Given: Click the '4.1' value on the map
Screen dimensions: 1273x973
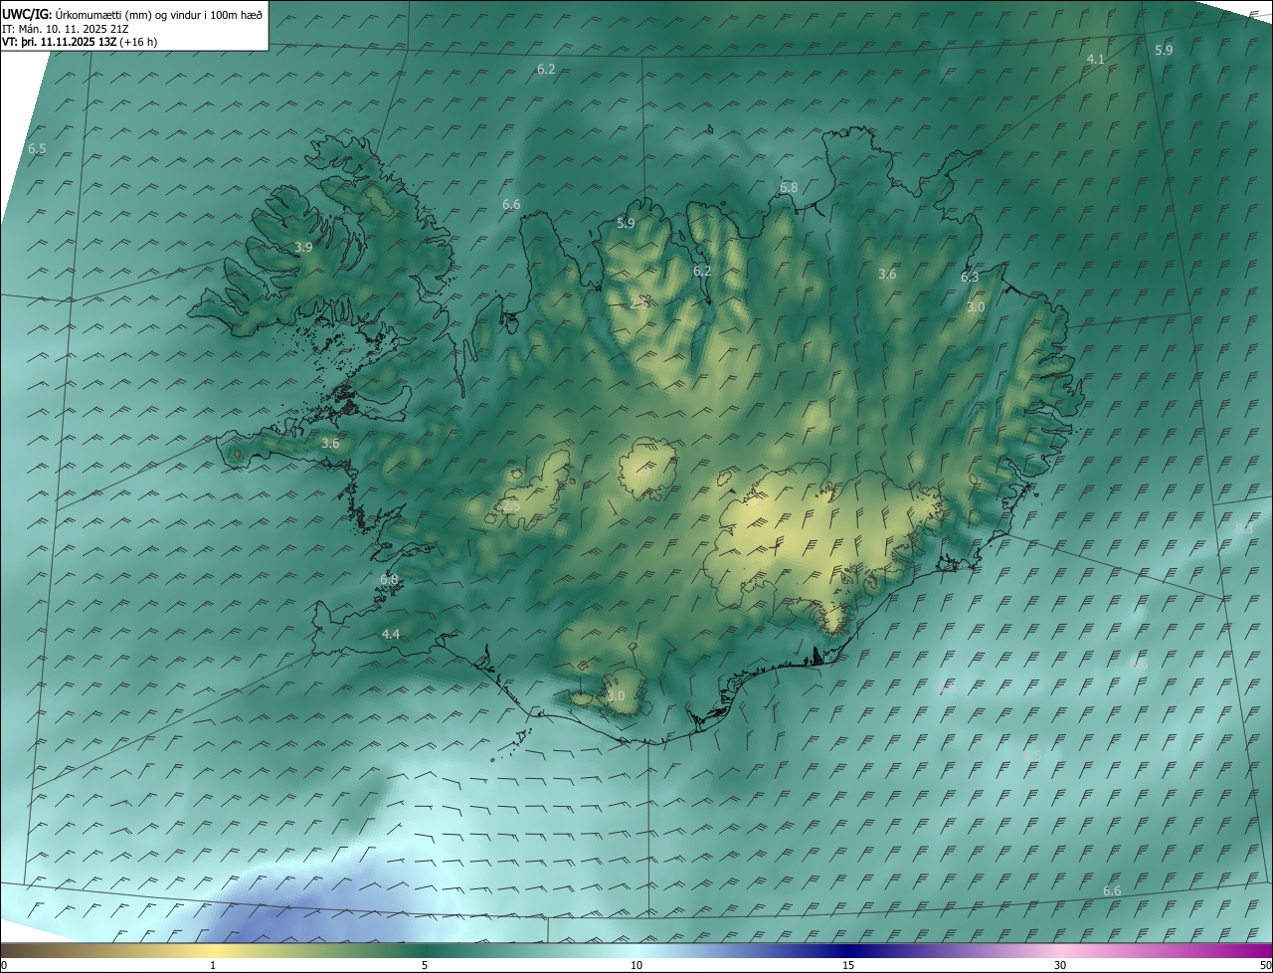Looking at the screenshot, I should point(1095,60).
